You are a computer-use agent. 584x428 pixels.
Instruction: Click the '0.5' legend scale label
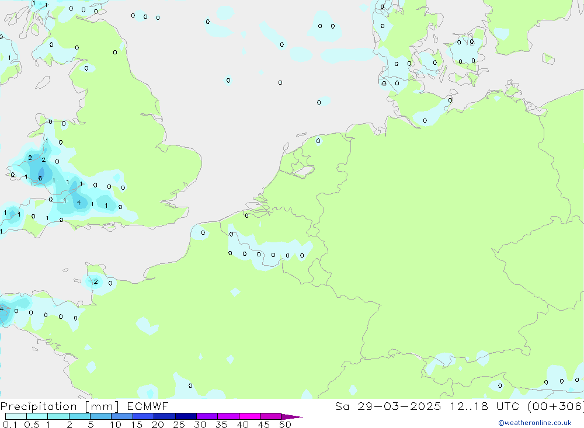point(32,424)
